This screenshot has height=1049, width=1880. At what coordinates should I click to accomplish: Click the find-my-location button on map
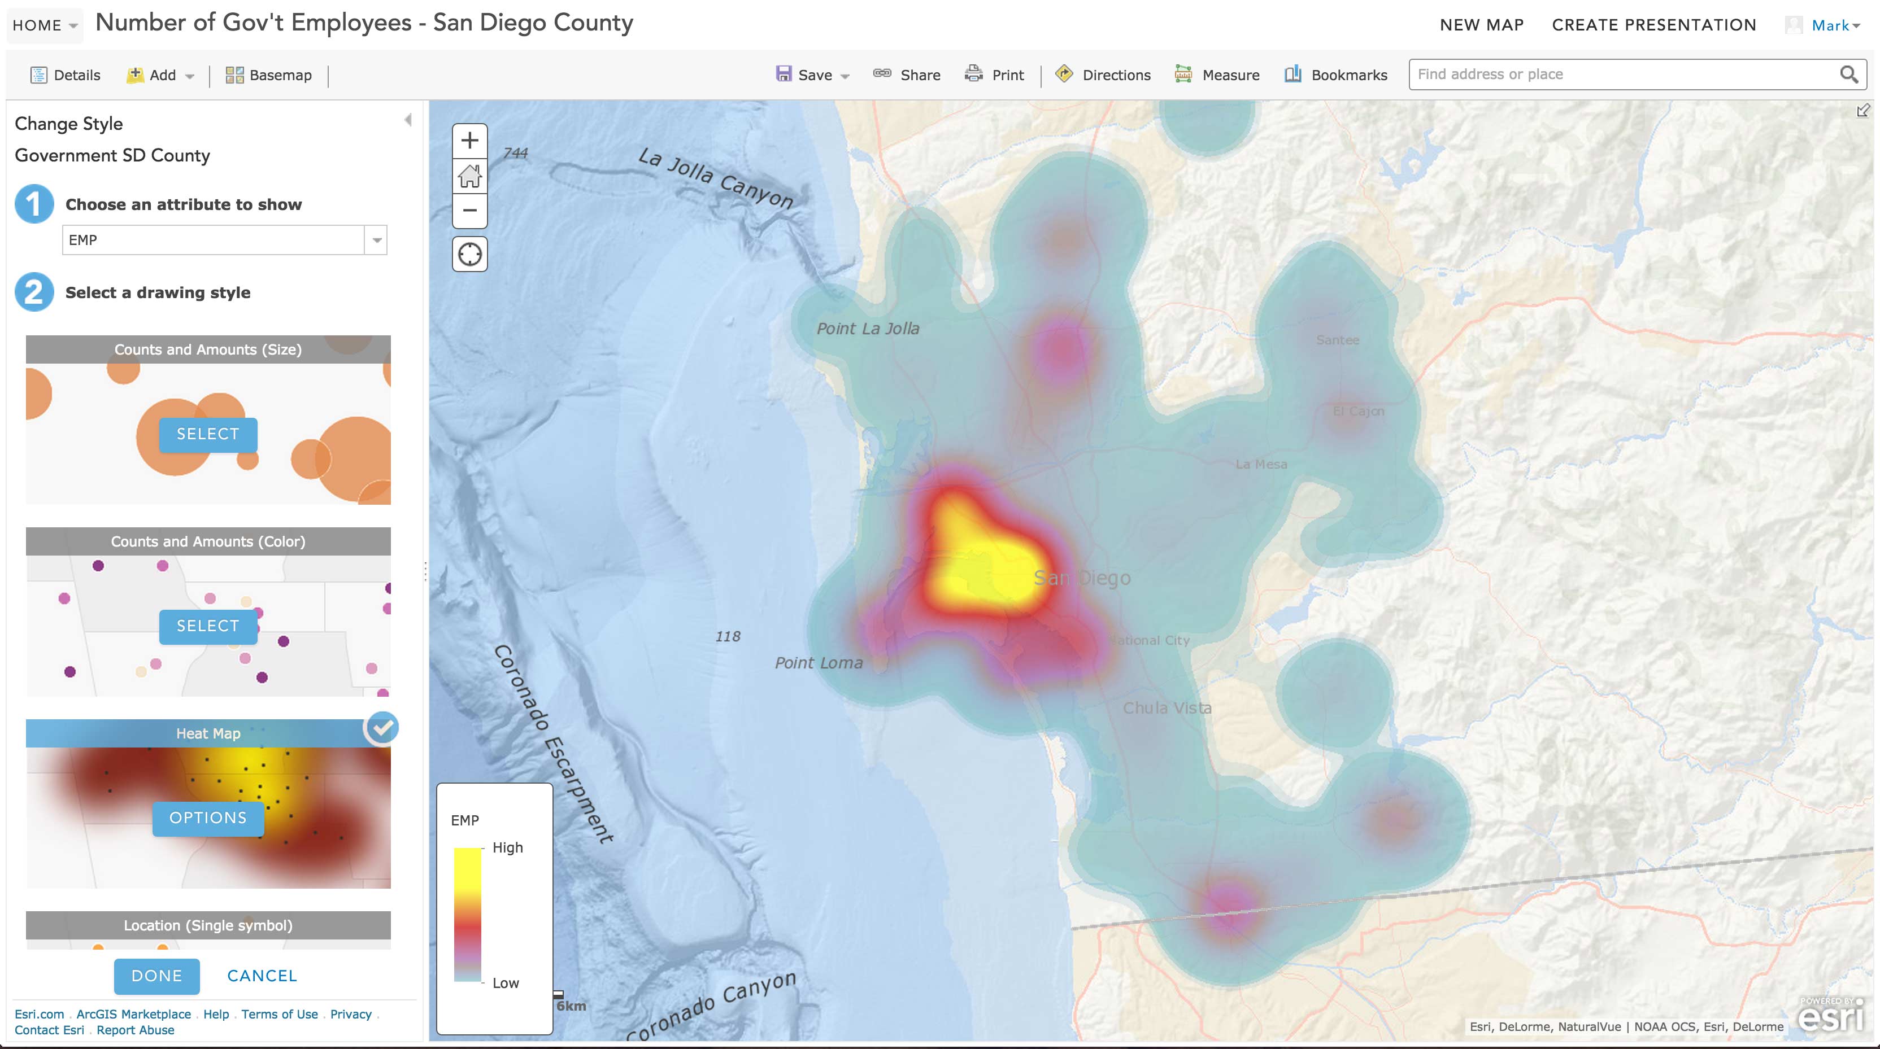coord(470,253)
